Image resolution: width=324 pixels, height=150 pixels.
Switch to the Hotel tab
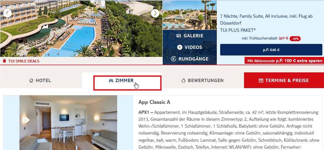tap(41, 80)
